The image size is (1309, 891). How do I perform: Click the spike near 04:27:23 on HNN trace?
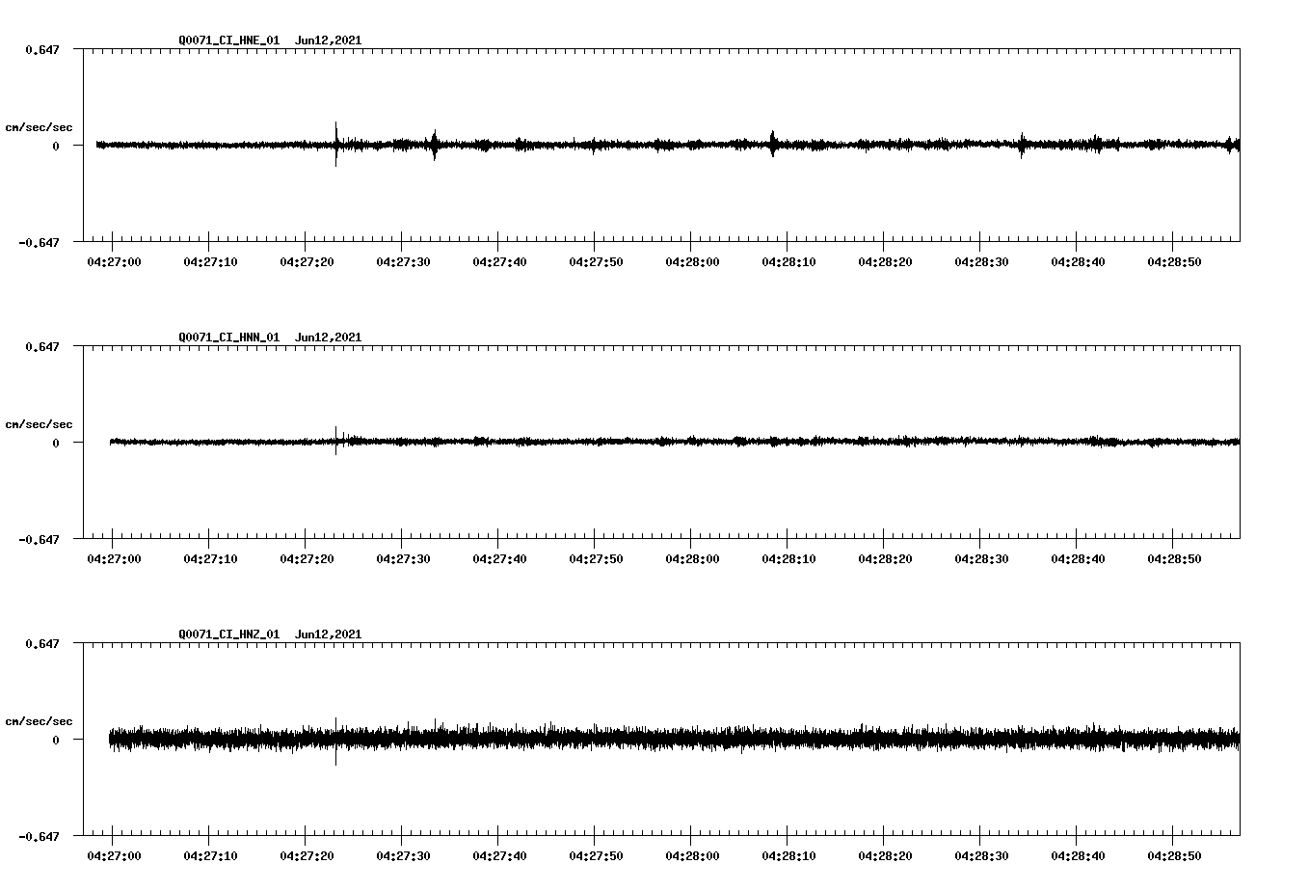(x=336, y=441)
